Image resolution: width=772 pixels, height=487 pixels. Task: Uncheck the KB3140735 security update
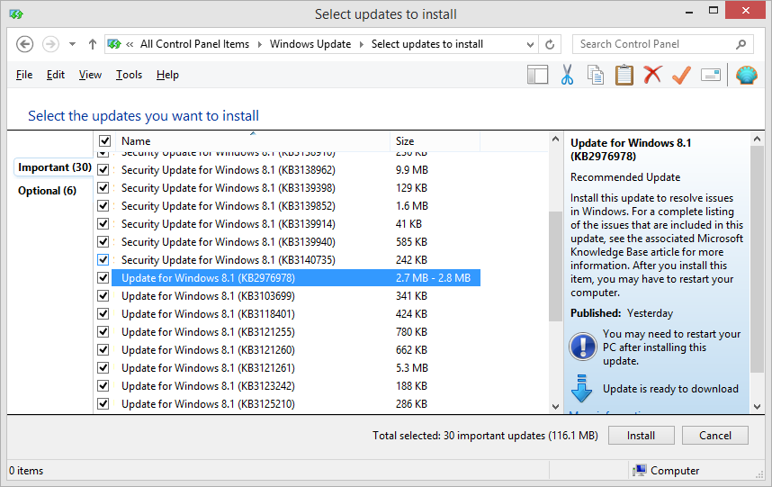[x=103, y=260]
